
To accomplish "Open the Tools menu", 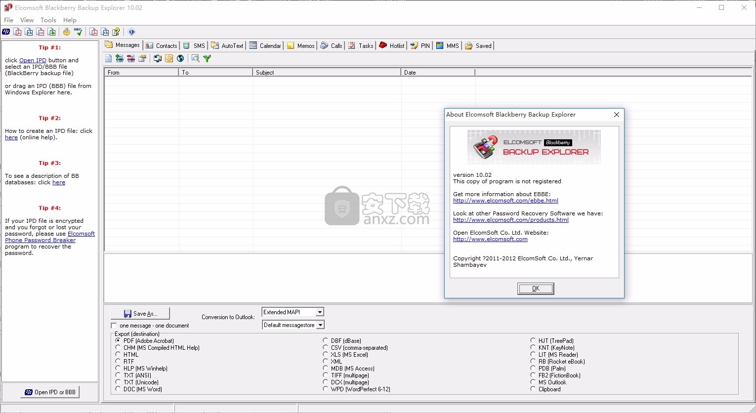I will [48, 20].
